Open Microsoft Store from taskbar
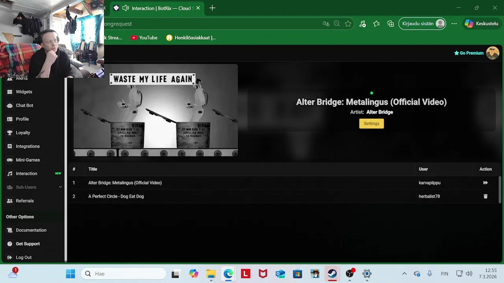 (x=298, y=274)
